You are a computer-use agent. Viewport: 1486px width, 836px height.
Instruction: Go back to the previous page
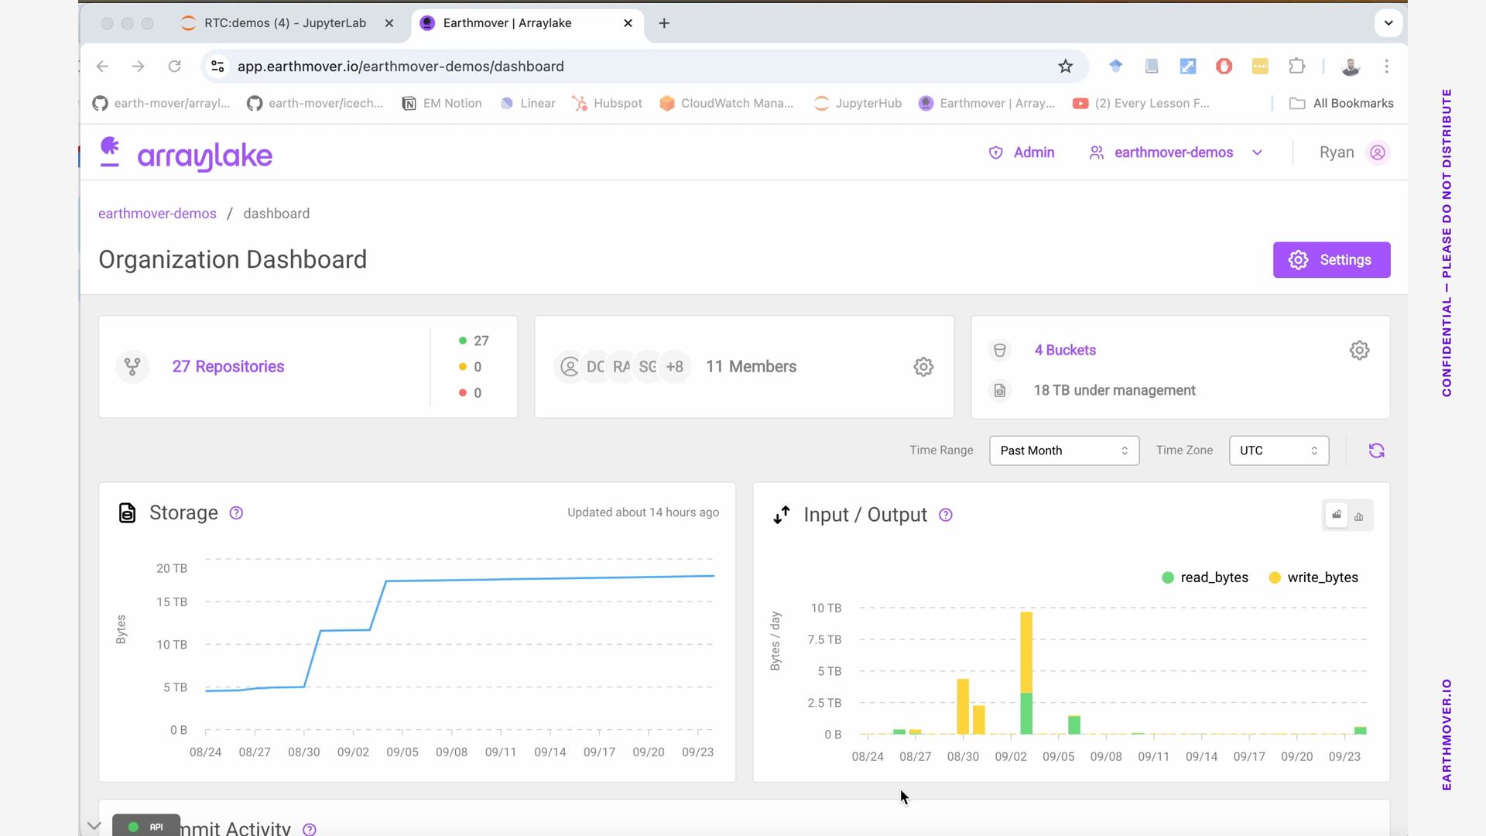click(102, 67)
